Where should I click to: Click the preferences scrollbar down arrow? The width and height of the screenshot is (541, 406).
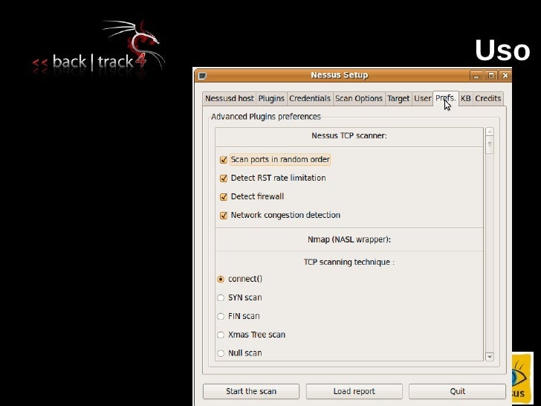pyautogui.click(x=489, y=357)
